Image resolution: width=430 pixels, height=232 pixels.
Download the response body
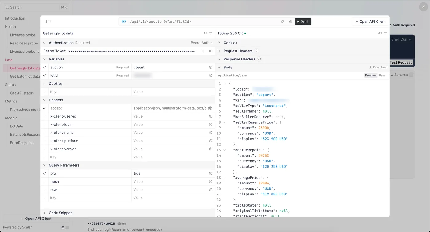[x=378, y=67]
